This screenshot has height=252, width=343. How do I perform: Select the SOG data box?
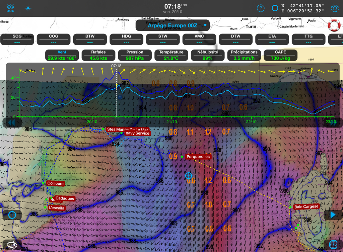pos(17,39)
